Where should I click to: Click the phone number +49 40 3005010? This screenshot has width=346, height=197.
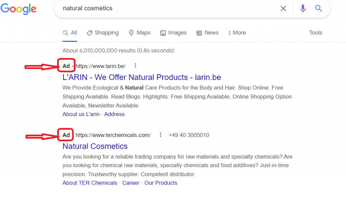point(189,135)
